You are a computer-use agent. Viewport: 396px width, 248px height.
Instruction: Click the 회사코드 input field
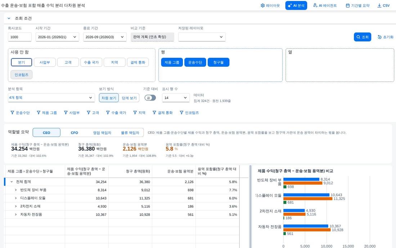point(20,37)
